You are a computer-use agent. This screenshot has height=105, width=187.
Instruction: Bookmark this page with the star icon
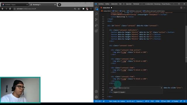tap(79, 9)
